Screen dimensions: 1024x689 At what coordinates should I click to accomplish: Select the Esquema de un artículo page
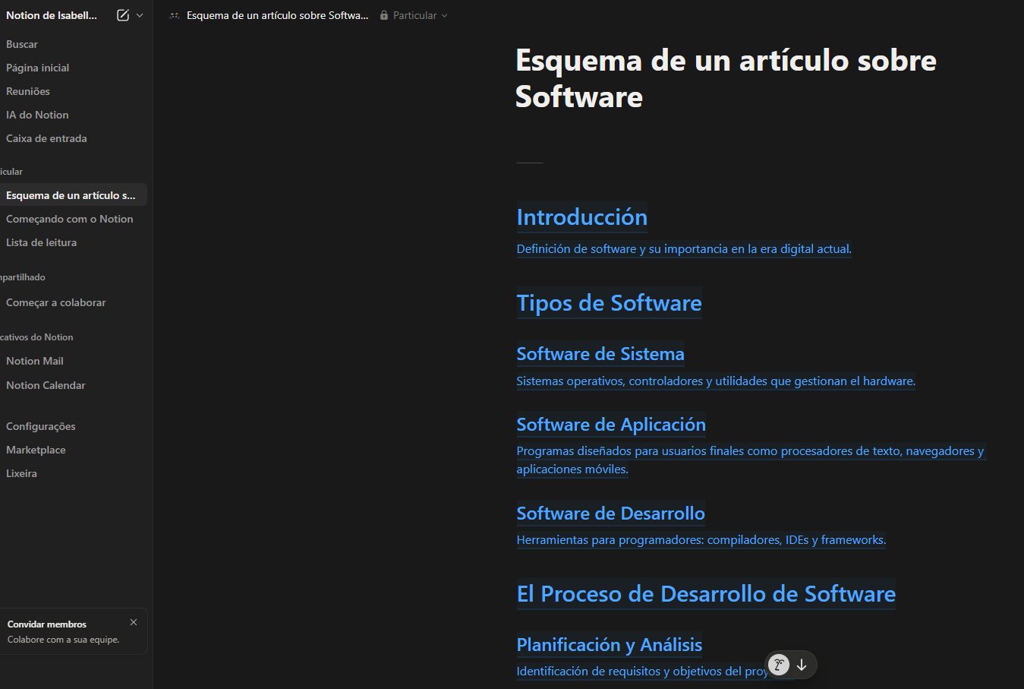point(71,194)
